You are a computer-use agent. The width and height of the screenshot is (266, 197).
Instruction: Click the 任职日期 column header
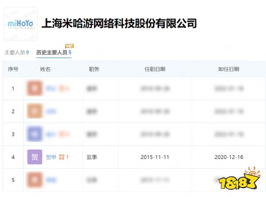155,69
